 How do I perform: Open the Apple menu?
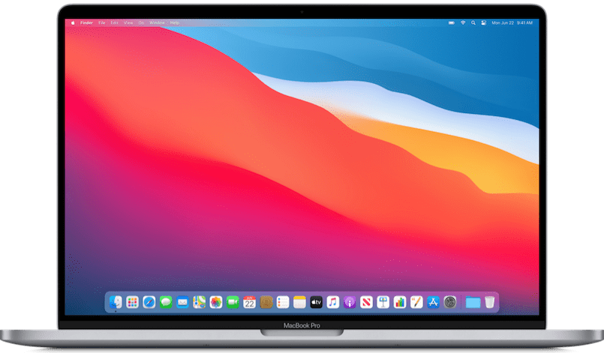(x=73, y=23)
